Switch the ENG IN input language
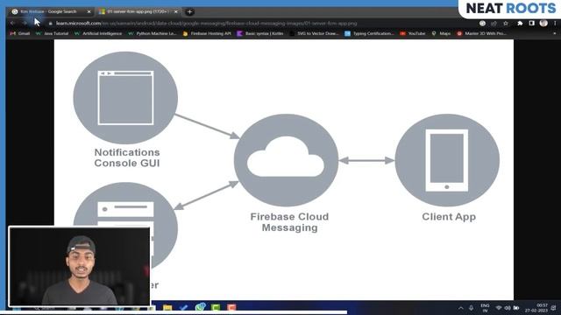Viewport: 561px width, 315px height. (x=485, y=308)
